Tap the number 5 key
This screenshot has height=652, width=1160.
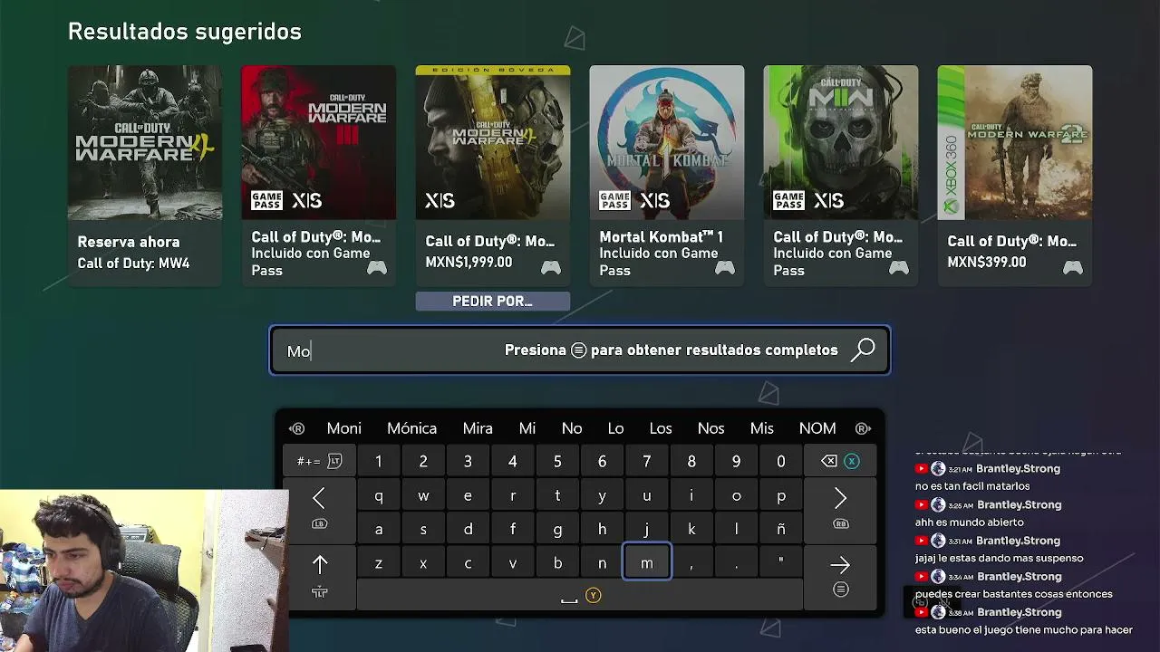(557, 461)
